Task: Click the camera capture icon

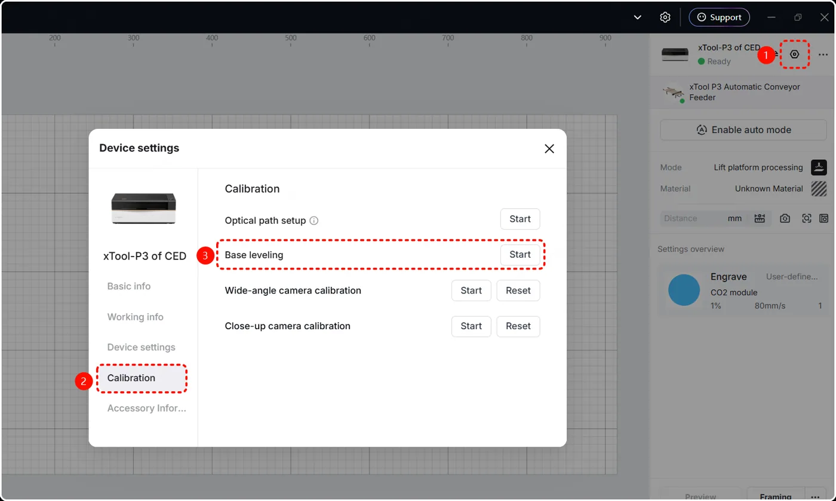Action: (785, 218)
